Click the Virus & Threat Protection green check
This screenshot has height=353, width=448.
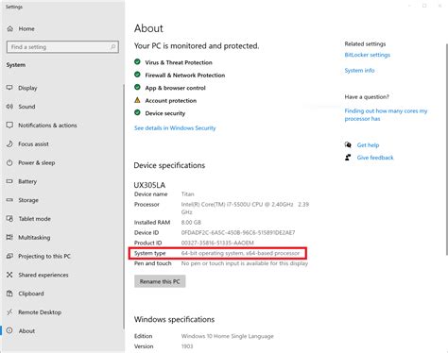point(137,61)
